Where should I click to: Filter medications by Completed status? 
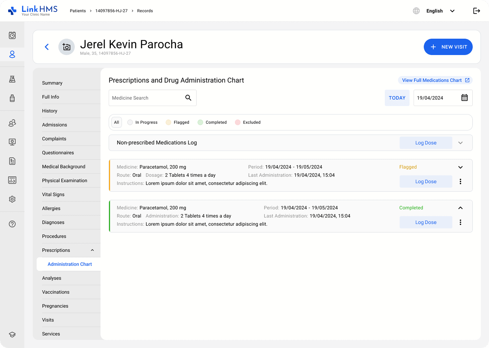(212, 122)
